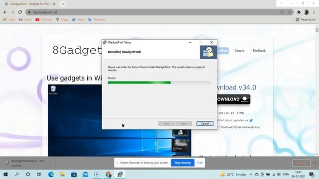Close the 8GadgetPack browser tab
The height and width of the screenshot is (179, 319).
54,4
